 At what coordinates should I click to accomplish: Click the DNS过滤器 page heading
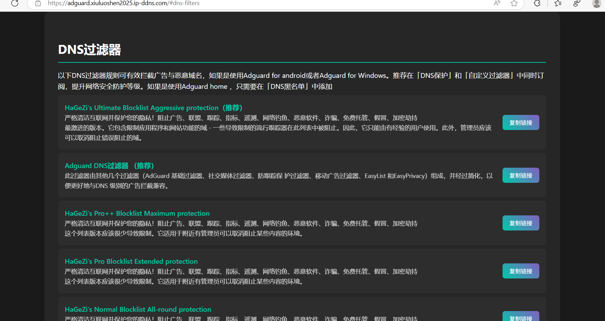click(90, 50)
